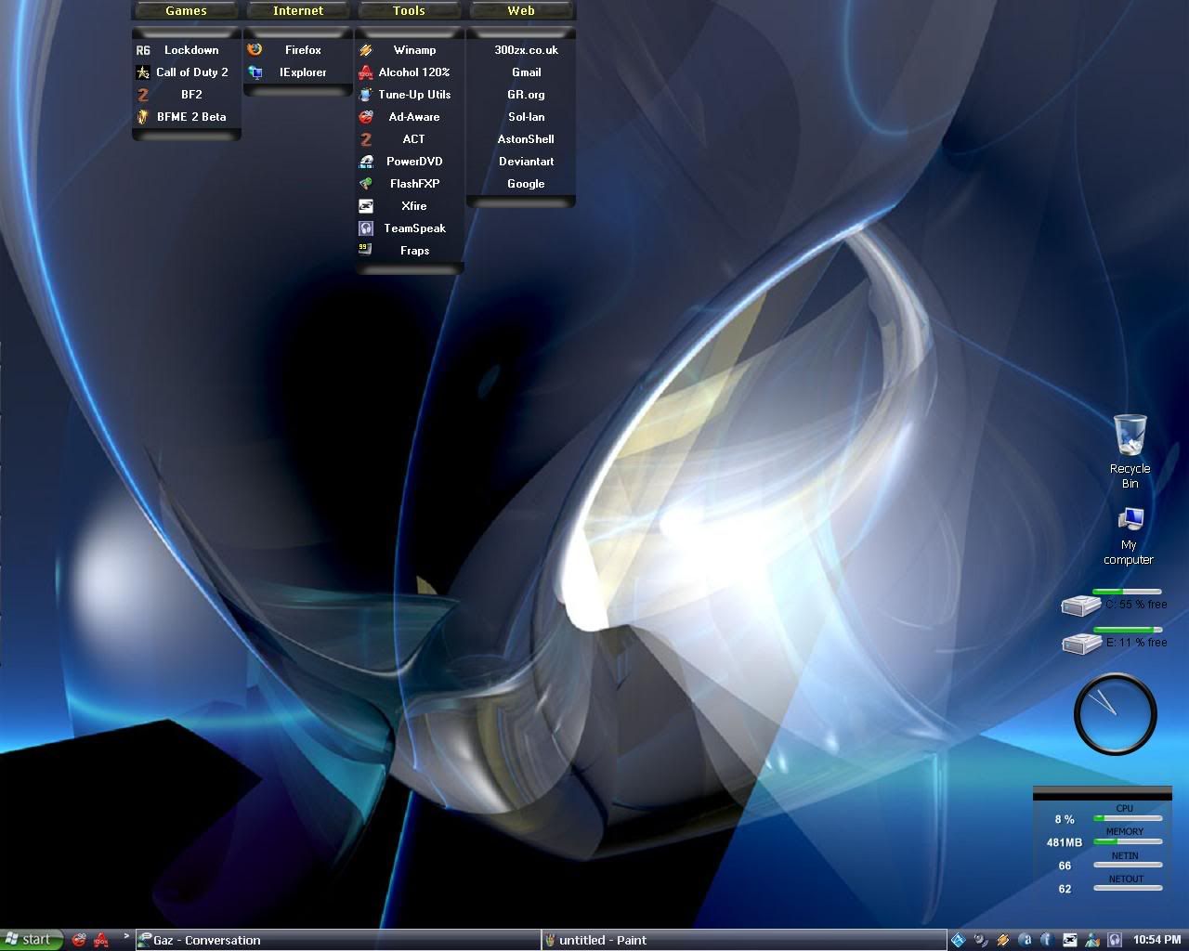
Task: Click the C: drive free space bar
Action: pyautogui.click(x=1127, y=592)
